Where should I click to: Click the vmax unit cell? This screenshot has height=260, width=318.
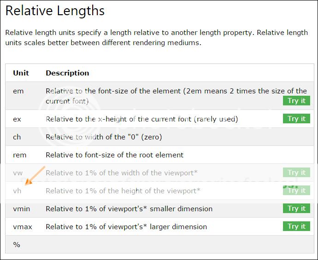[x=22, y=226]
